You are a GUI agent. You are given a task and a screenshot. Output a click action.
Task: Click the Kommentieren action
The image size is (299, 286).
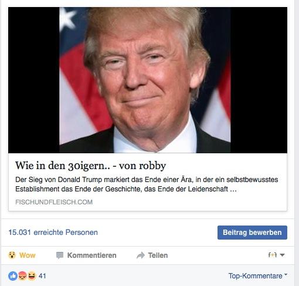coord(86,255)
